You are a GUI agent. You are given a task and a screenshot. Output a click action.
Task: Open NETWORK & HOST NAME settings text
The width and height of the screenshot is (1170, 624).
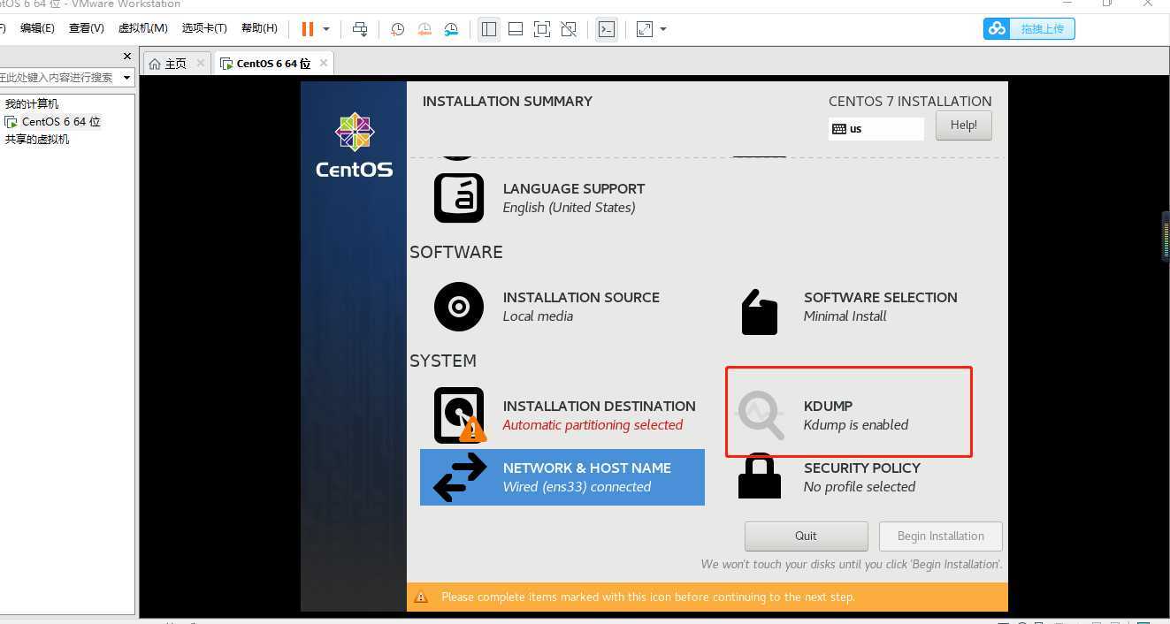(x=587, y=468)
